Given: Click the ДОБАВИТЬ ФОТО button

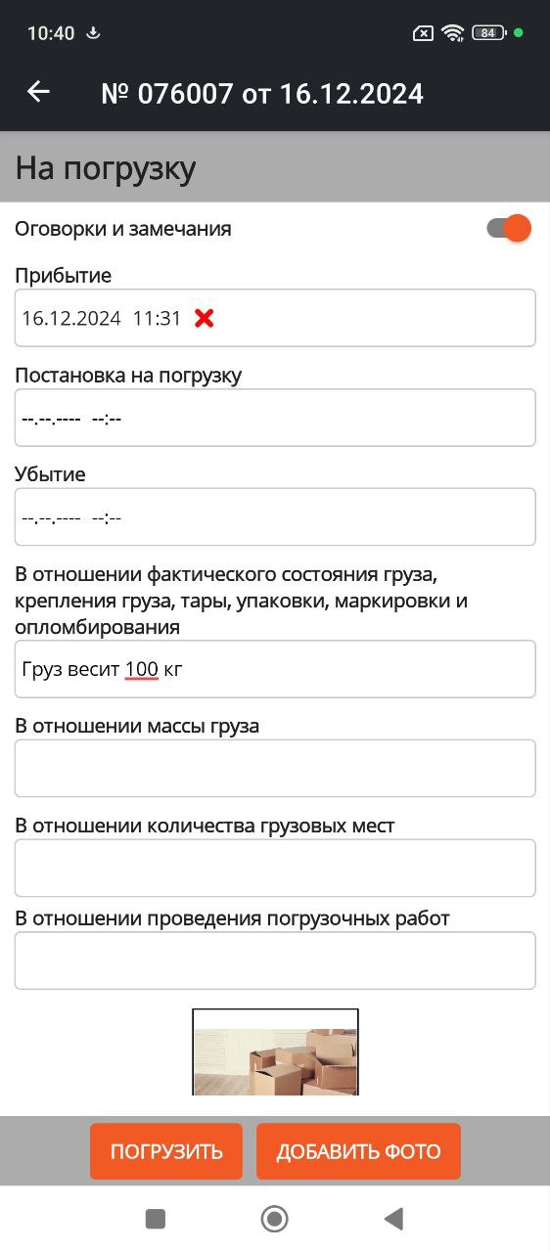Looking at the screenshot, I should [x=358, y=1151].
